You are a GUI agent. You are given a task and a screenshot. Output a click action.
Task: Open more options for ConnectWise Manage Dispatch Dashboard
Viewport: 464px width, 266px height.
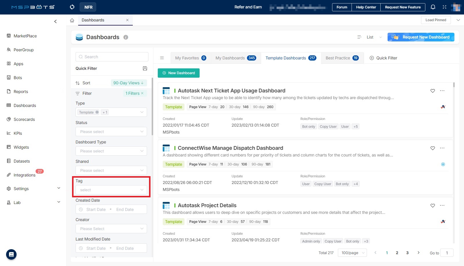[442, 148]
